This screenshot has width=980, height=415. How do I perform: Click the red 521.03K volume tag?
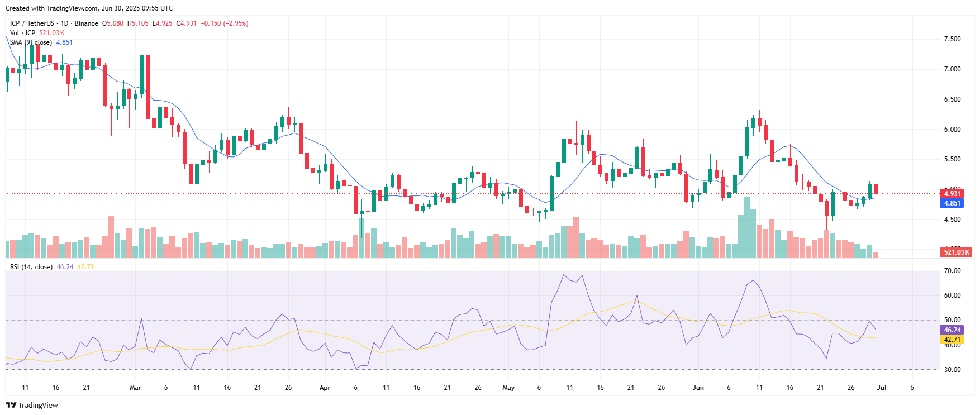[956, 252]
